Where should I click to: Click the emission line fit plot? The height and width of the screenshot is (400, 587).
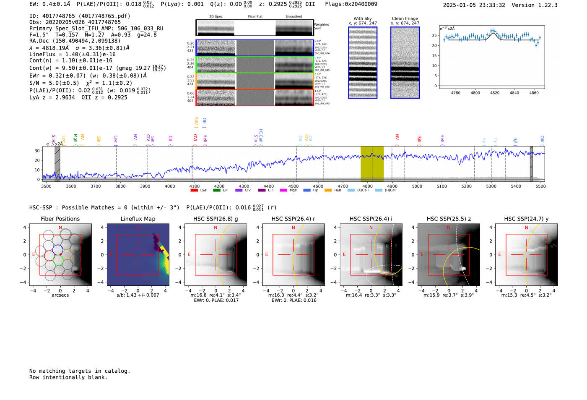coord(492,57)
